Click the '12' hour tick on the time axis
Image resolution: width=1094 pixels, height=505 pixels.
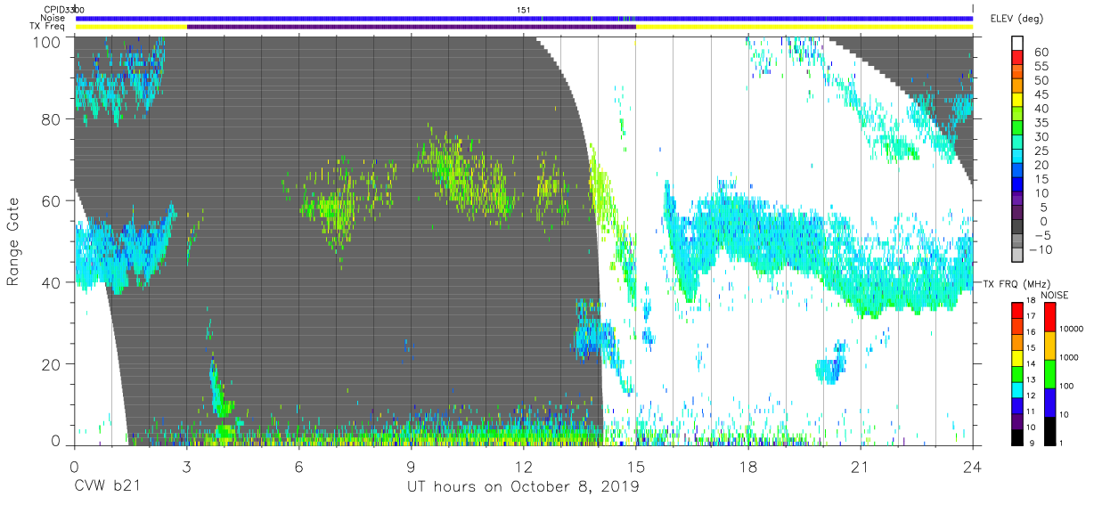[x=524, y=466]
